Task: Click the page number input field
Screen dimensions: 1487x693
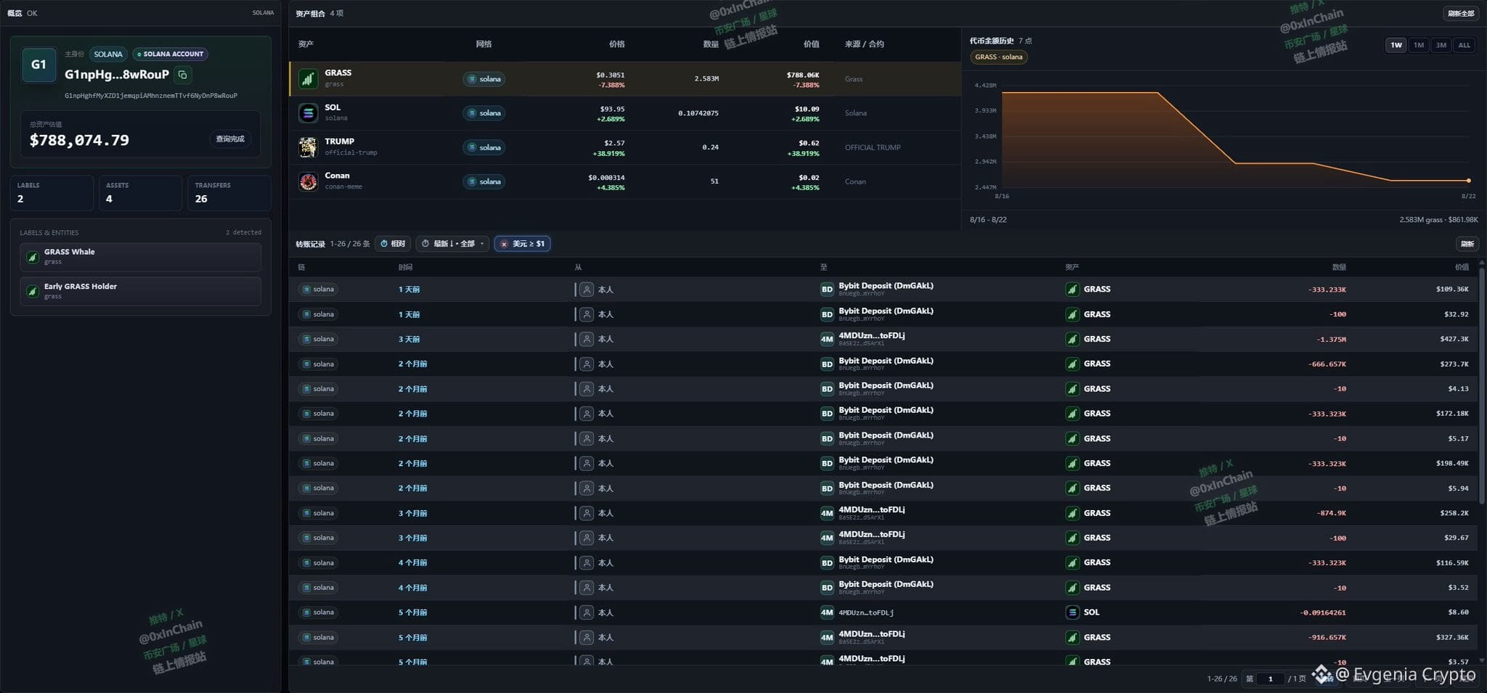Action: 1271,678
